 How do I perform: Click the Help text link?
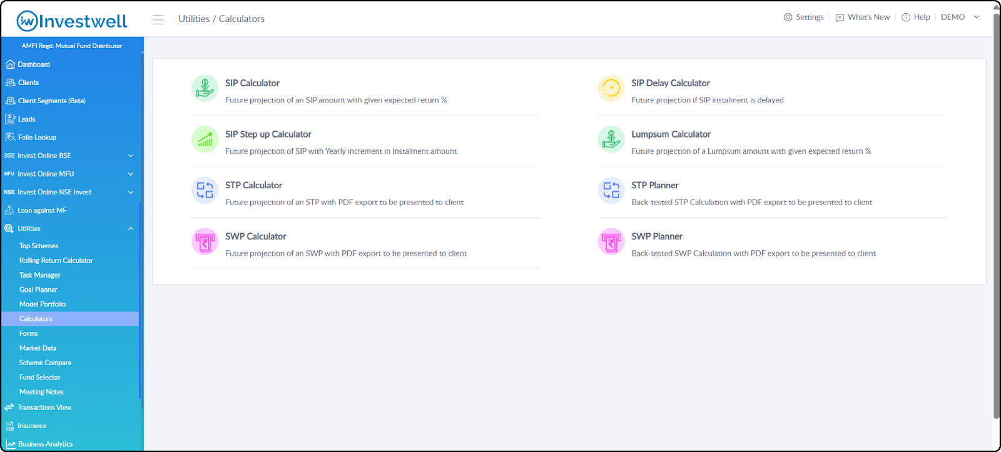coord(922,18)
